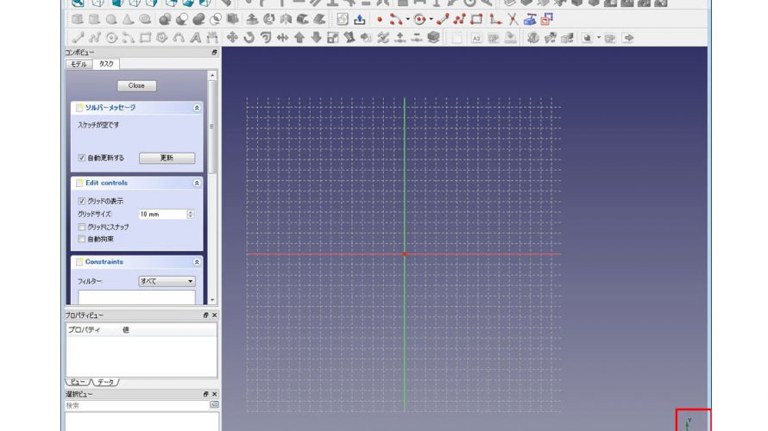Select the cone primitive icon
The height and width of the screenshot is (431, 768).
pos(128,20)
